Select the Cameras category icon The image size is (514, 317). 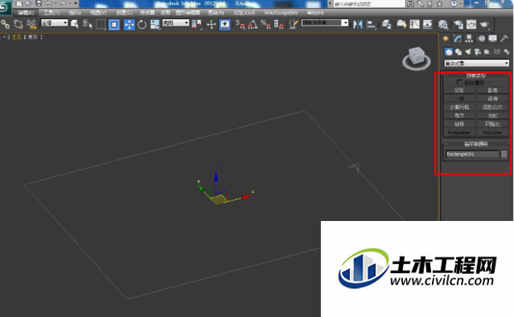point(478,51)
